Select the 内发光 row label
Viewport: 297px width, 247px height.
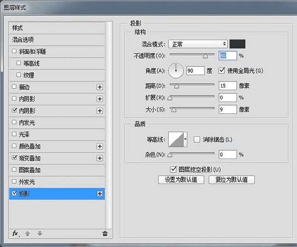click(27, 123)
